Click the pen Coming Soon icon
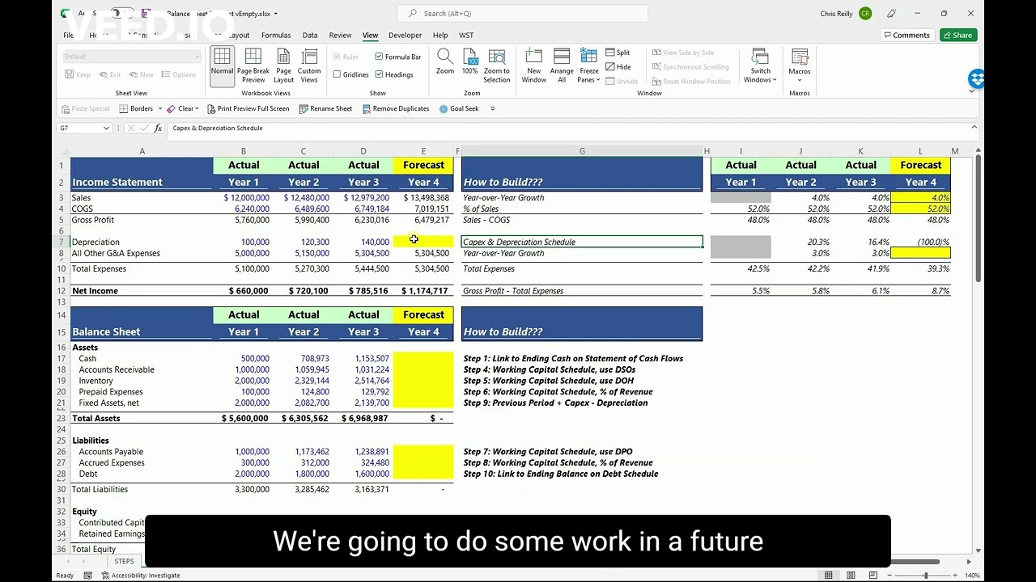1036x582 pixels. point(891,14)
